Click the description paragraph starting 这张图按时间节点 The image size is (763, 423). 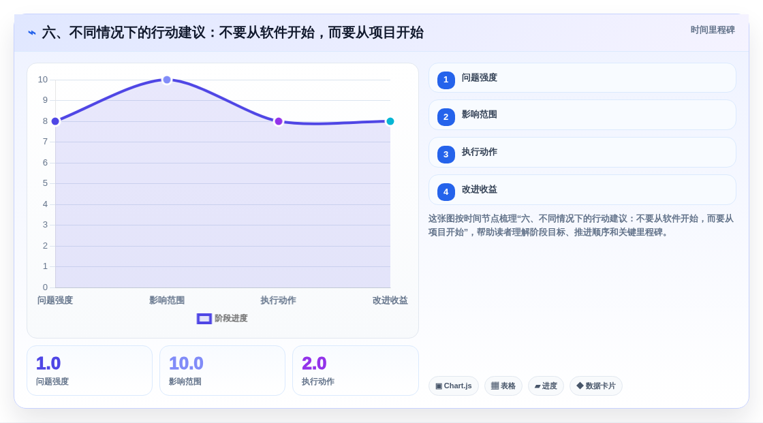pos(581,225)
